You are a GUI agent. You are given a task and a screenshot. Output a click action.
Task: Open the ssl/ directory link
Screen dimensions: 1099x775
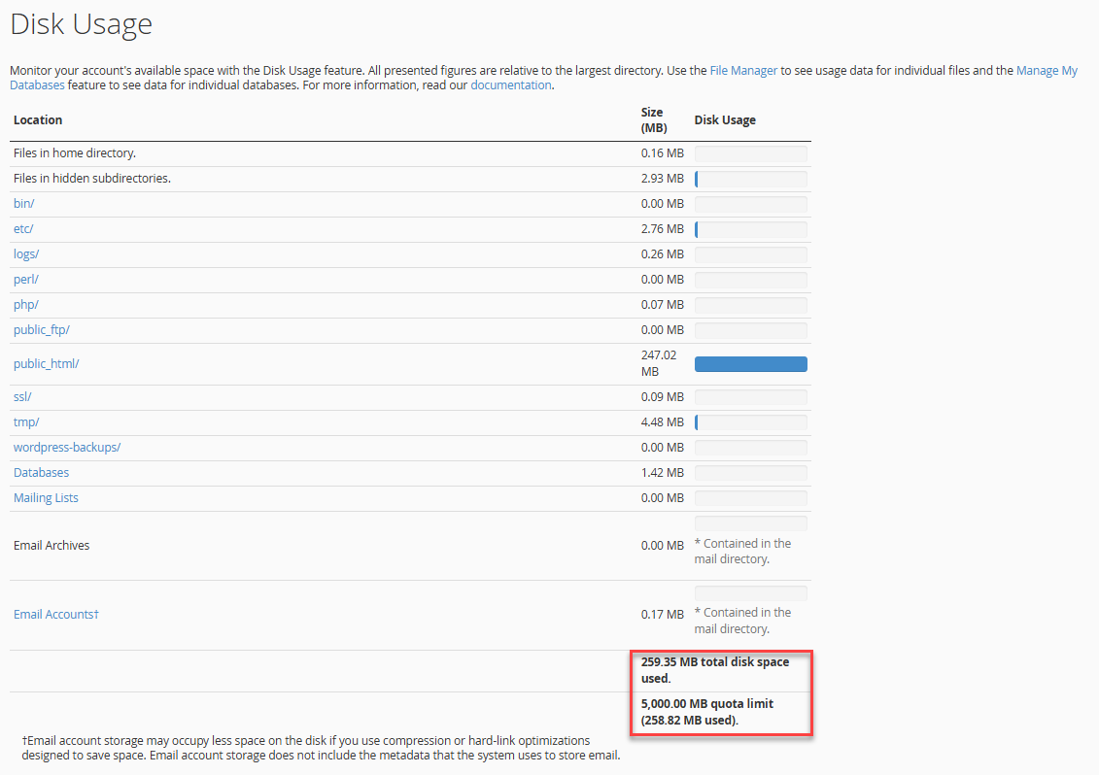coord(22,396)
